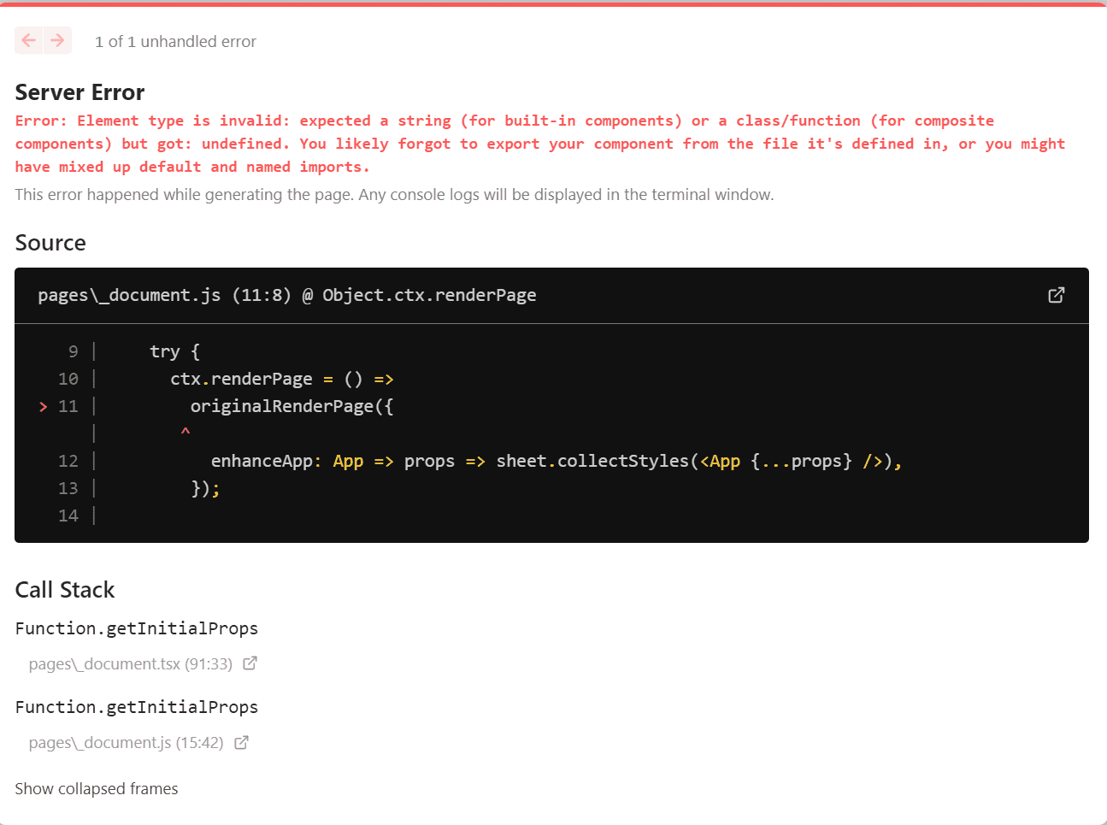
Task: Click the "1 of 1 unhandled error" label
Action: coord(175,41)
